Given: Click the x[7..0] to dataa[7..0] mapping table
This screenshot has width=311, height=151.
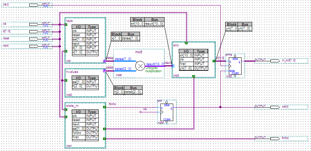Looking at the screenshot, I should pyautogui.click(x=125, y=36).
